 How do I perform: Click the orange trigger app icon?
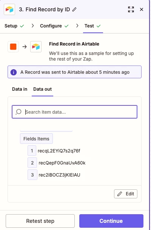pos(13,47)
